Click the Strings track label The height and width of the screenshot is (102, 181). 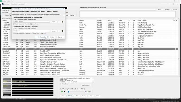pyautogui.click(x=7, y=88)
